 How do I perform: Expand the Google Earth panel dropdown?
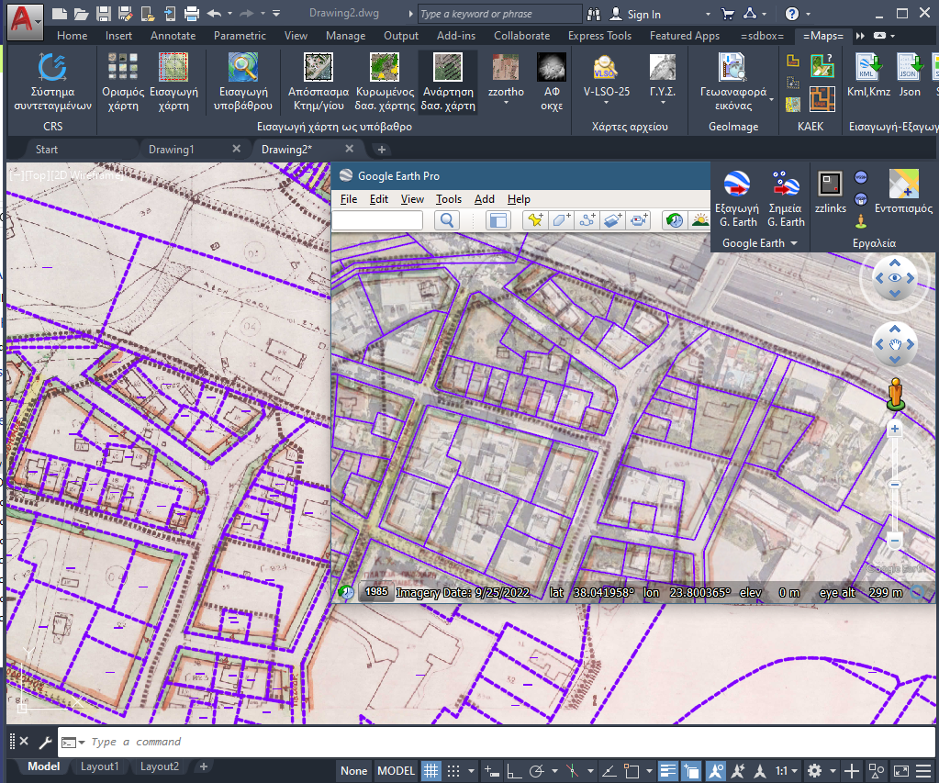click(794, 243)
